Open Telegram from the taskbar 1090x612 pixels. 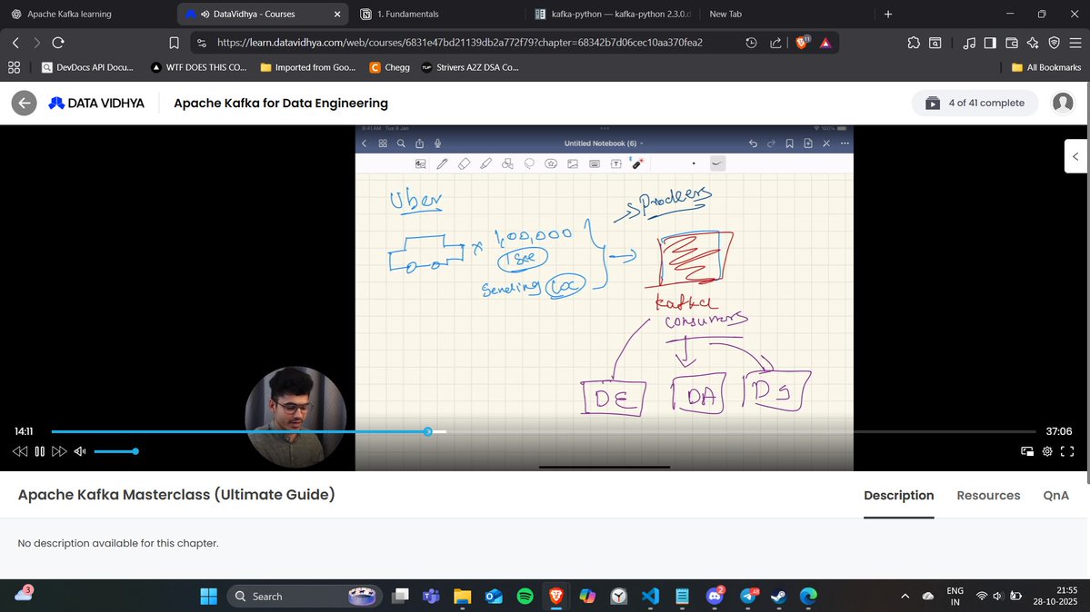click(749, 596)
